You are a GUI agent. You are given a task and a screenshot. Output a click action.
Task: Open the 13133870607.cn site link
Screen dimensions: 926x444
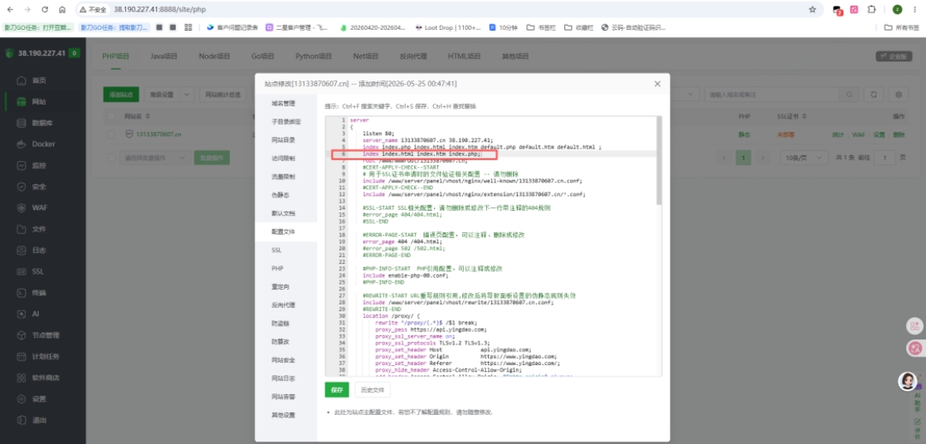(158, 134)
